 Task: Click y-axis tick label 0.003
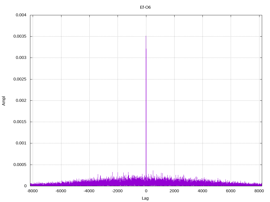21,58
